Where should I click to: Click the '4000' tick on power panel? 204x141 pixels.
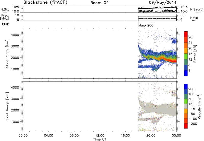point(15,35)
